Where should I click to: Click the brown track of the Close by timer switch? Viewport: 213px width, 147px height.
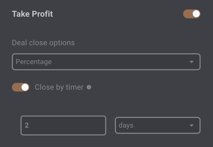click(16, 87)
